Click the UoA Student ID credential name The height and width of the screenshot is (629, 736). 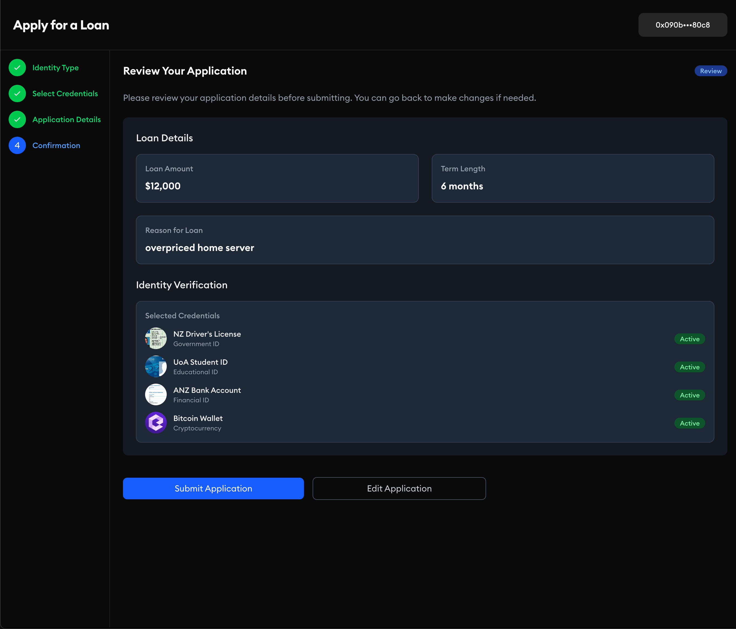click(200, 362)
